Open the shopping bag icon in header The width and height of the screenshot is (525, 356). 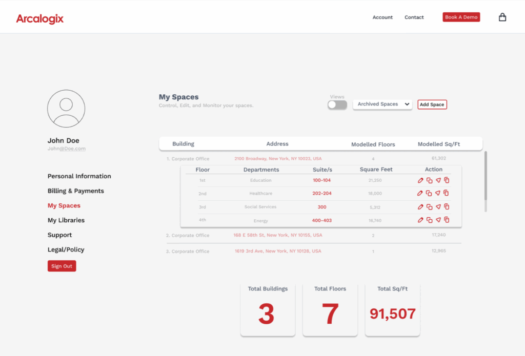coord(502,17)
